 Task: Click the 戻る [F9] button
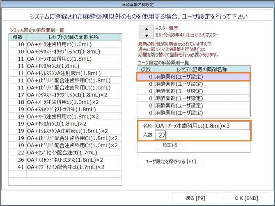pos(195,198)
